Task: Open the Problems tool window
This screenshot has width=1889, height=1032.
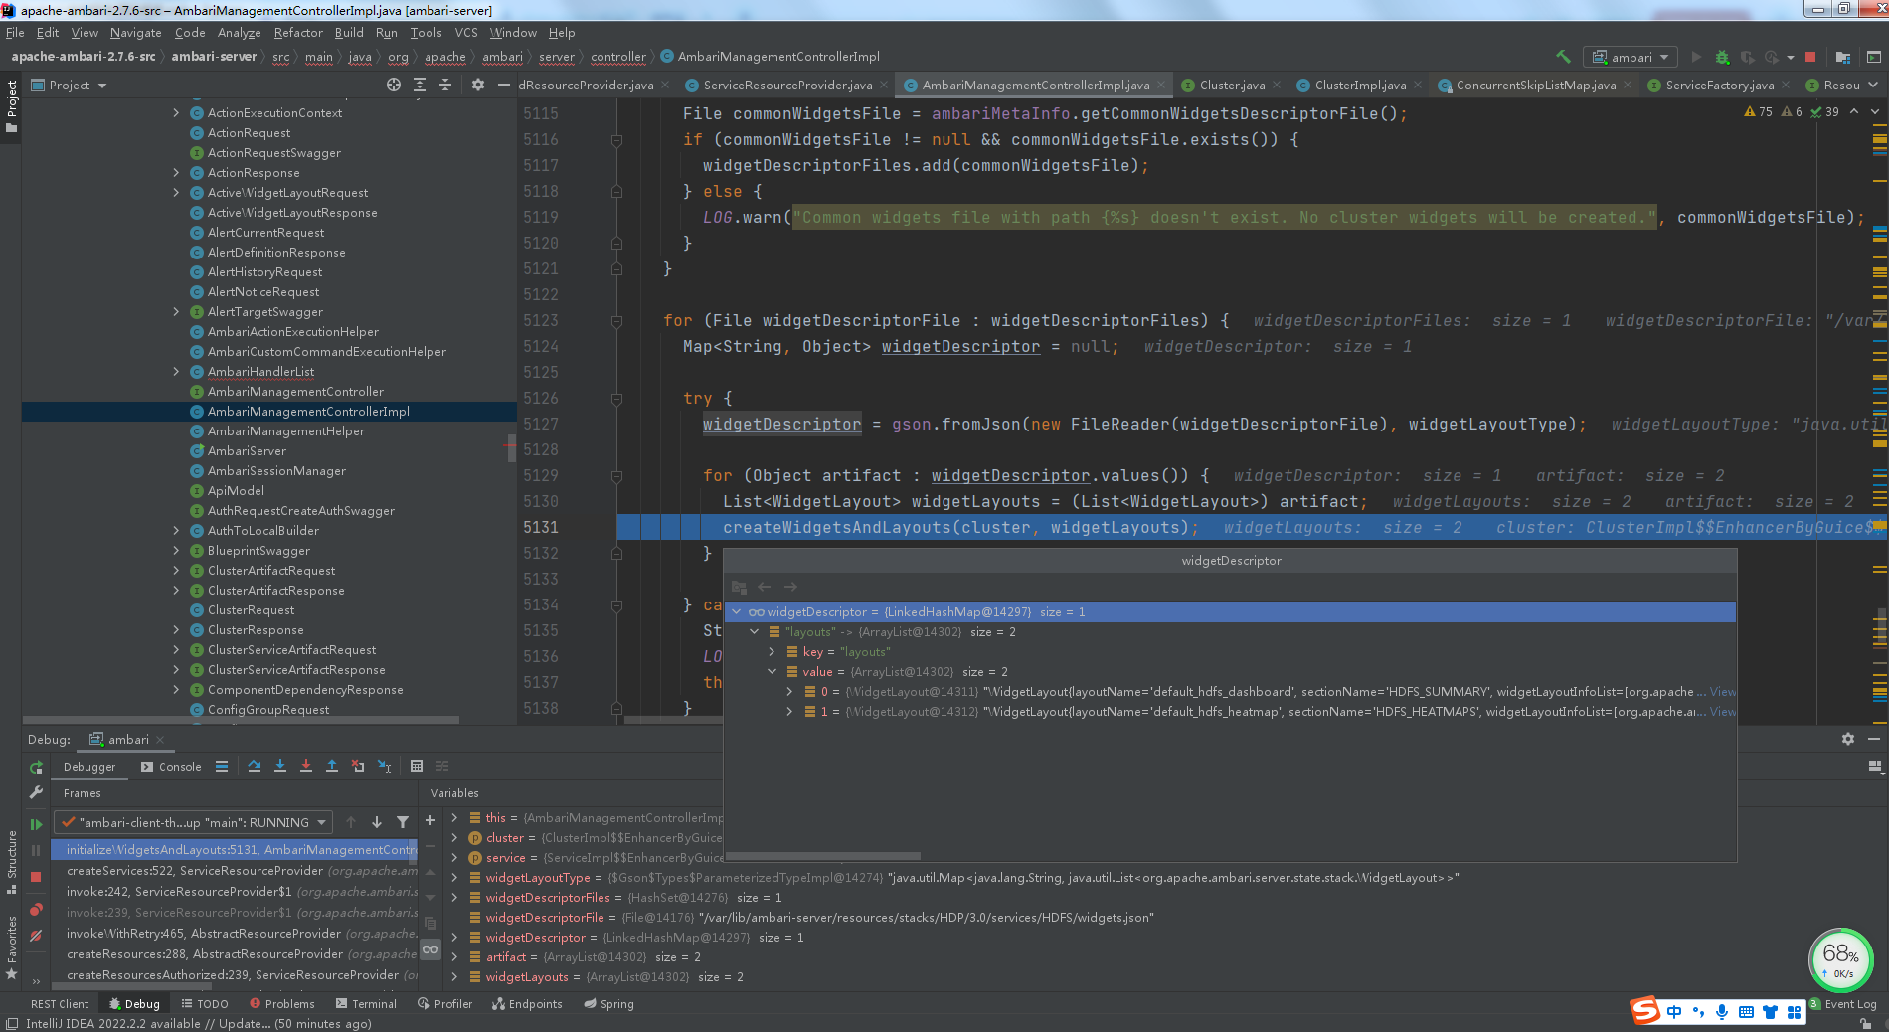Action: tap(282, 1004)
